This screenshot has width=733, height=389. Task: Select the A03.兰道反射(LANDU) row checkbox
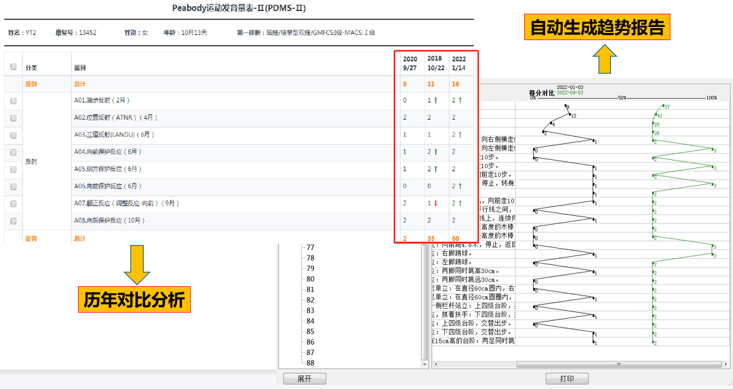click(x=14, y=135)
